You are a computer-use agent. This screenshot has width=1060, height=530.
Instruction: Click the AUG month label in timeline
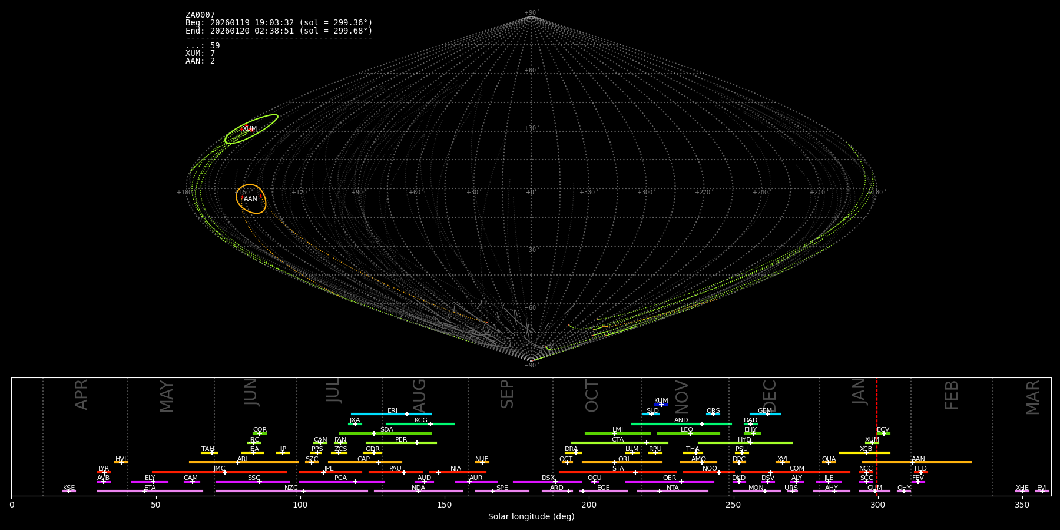click(x=419, y=395)
